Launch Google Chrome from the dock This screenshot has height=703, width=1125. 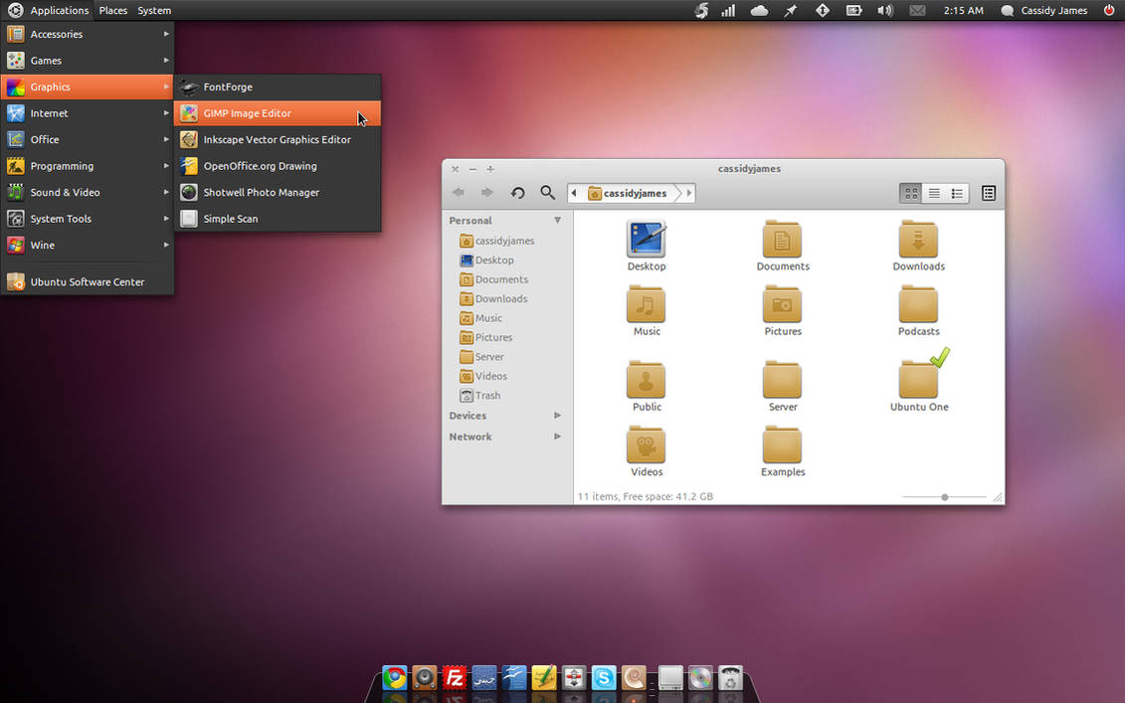[x=394, y=679]
